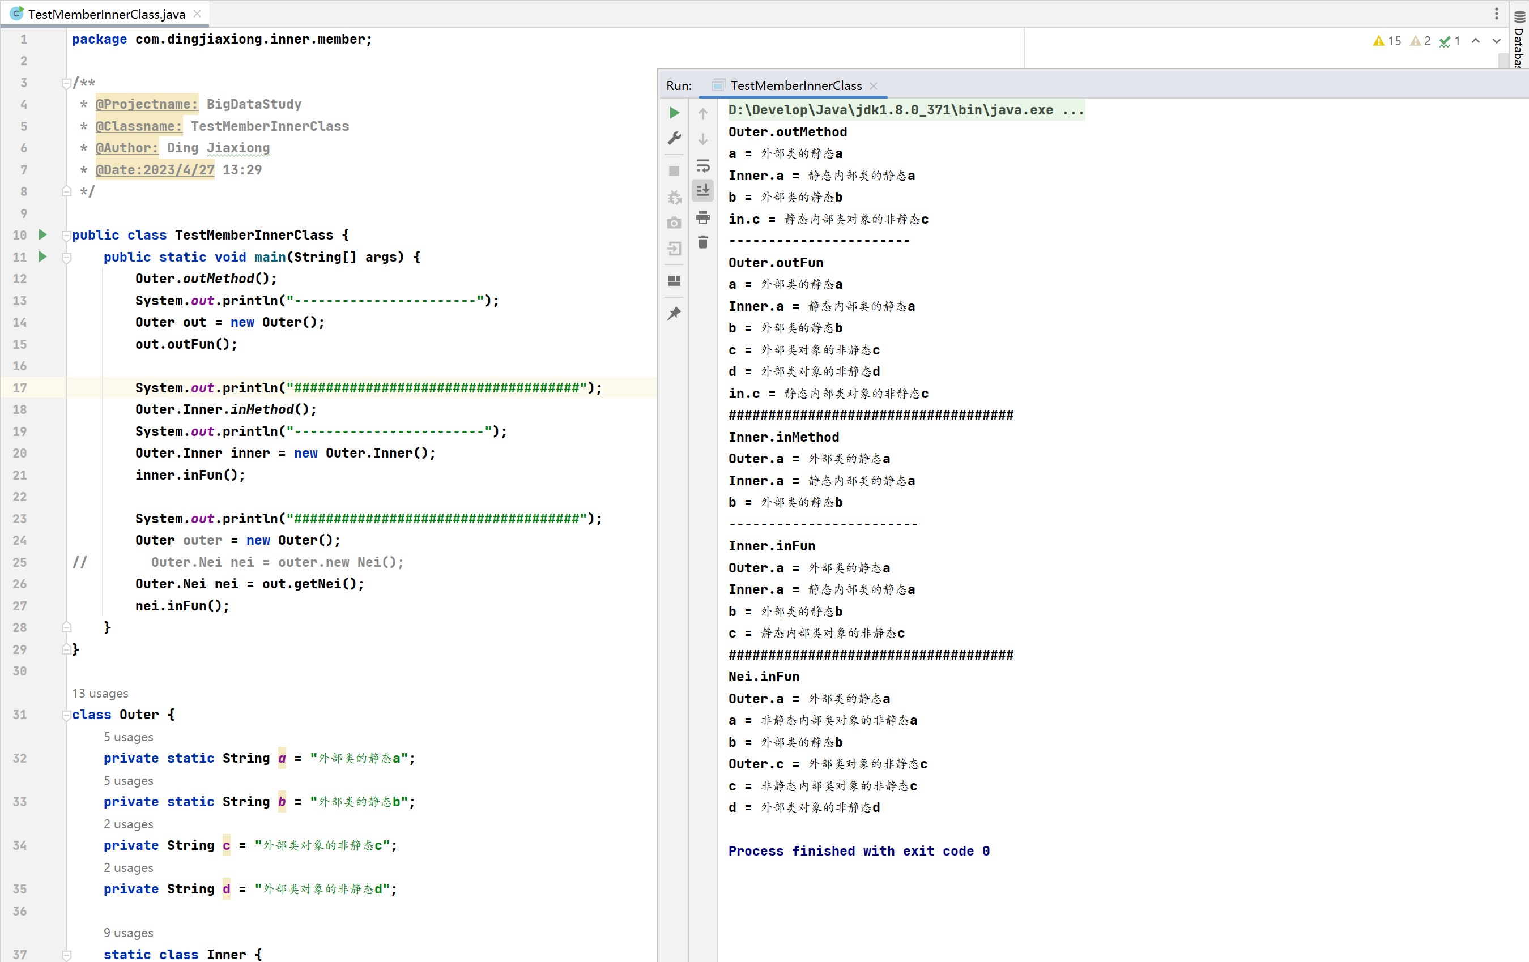The width and height of the screenshot is (1529, 962).
Task: Click the @Author: tag in comment
Action: click(x=127, y=148)
